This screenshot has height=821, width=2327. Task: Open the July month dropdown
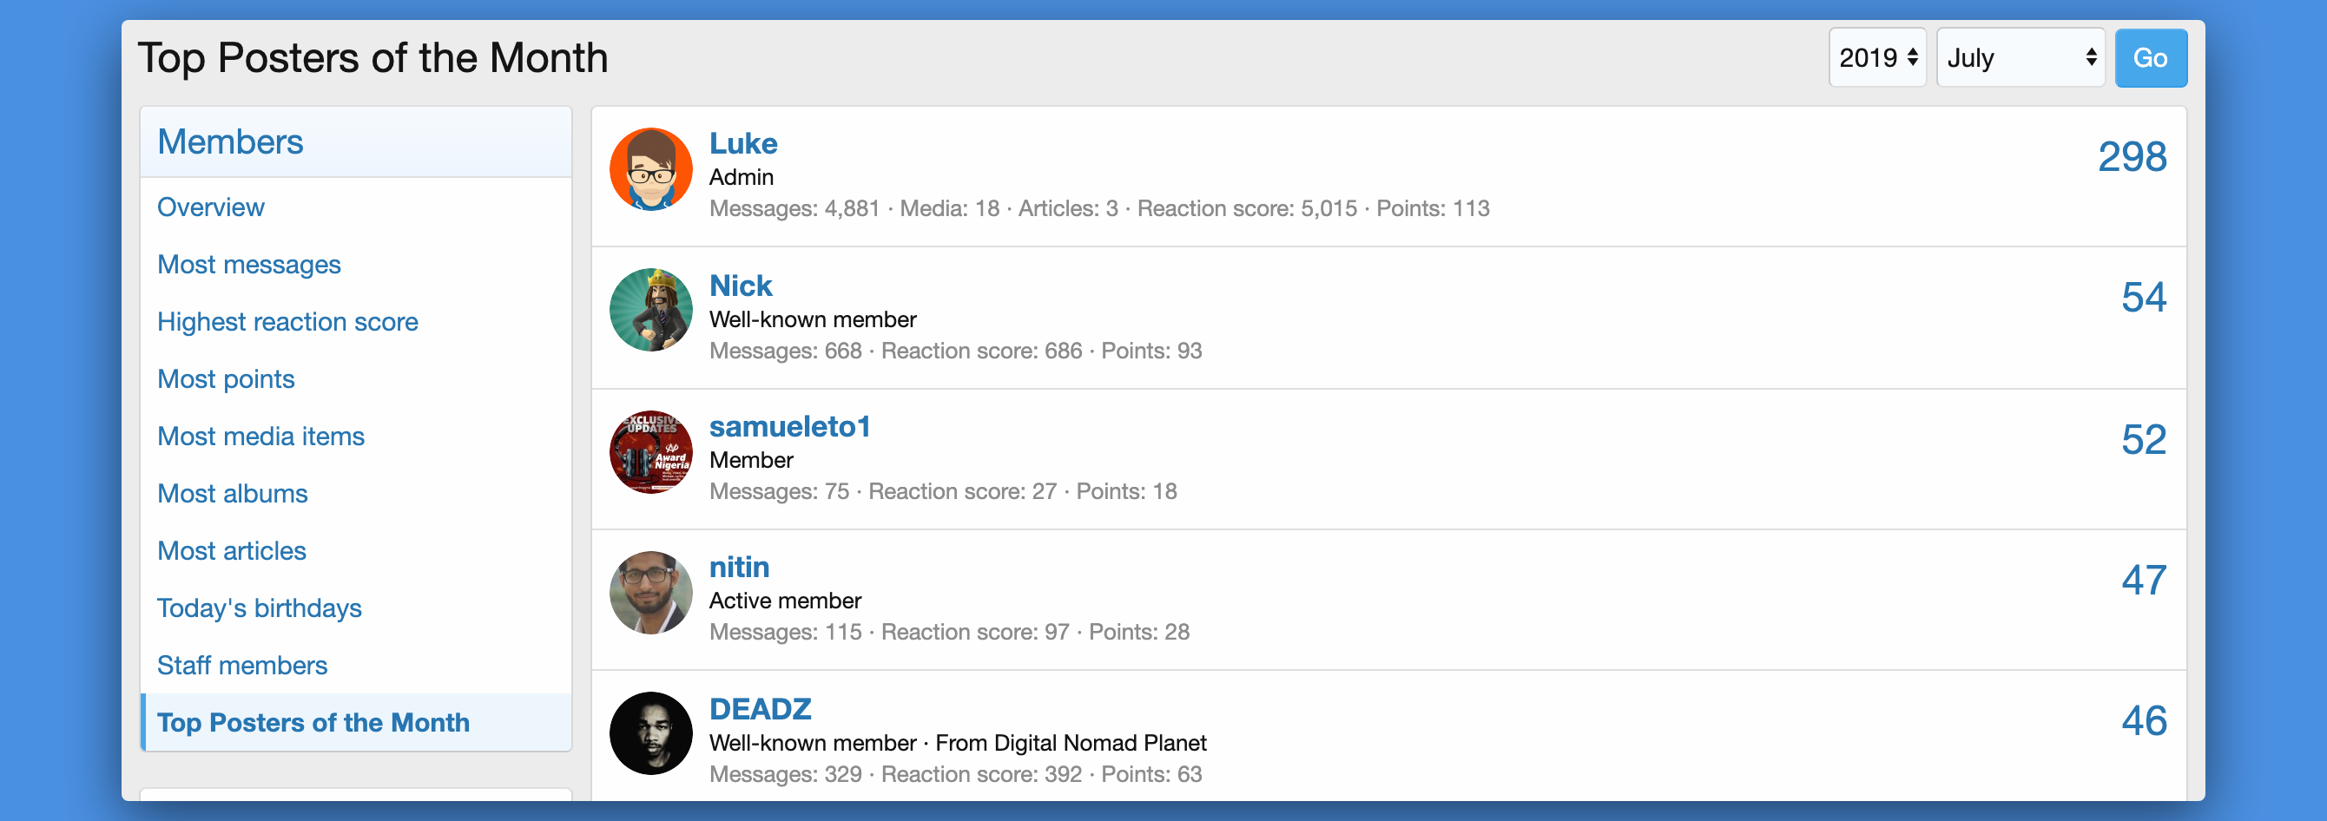[x=2020, y=58]
